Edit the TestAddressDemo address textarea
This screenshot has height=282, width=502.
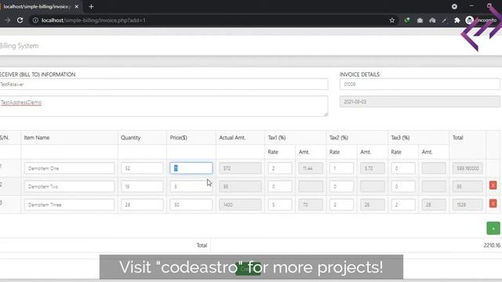164,106
